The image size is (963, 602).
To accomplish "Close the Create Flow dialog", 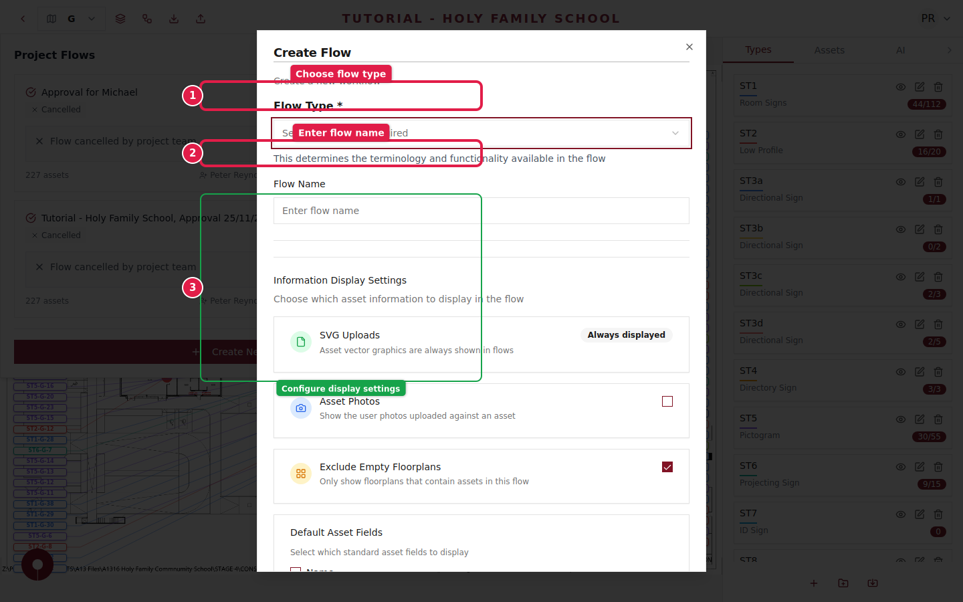I will click(689, 47).
